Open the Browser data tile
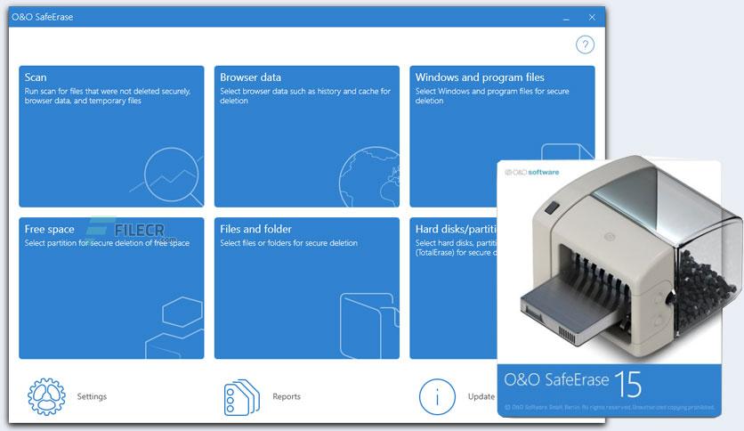Viewport: 744px width, 431px height. click(x=306, y=136)
